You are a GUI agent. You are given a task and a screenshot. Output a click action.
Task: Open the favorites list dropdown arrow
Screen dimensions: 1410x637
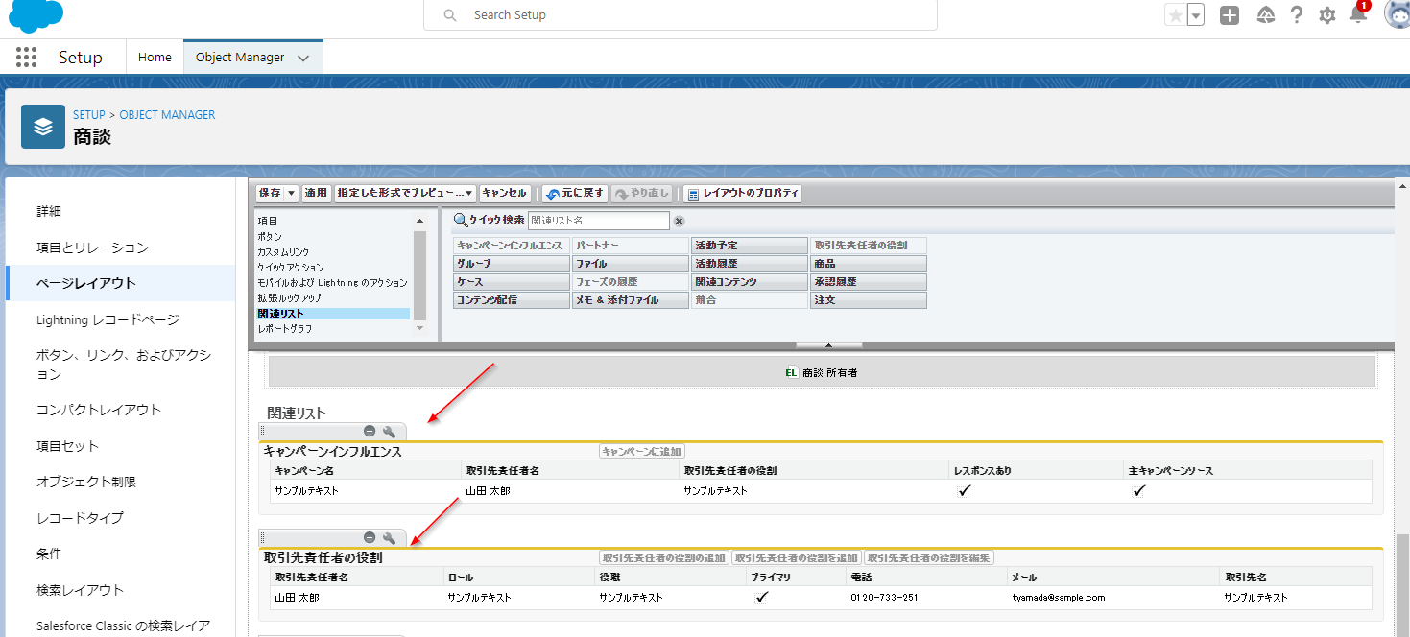tap(1196, 15)
